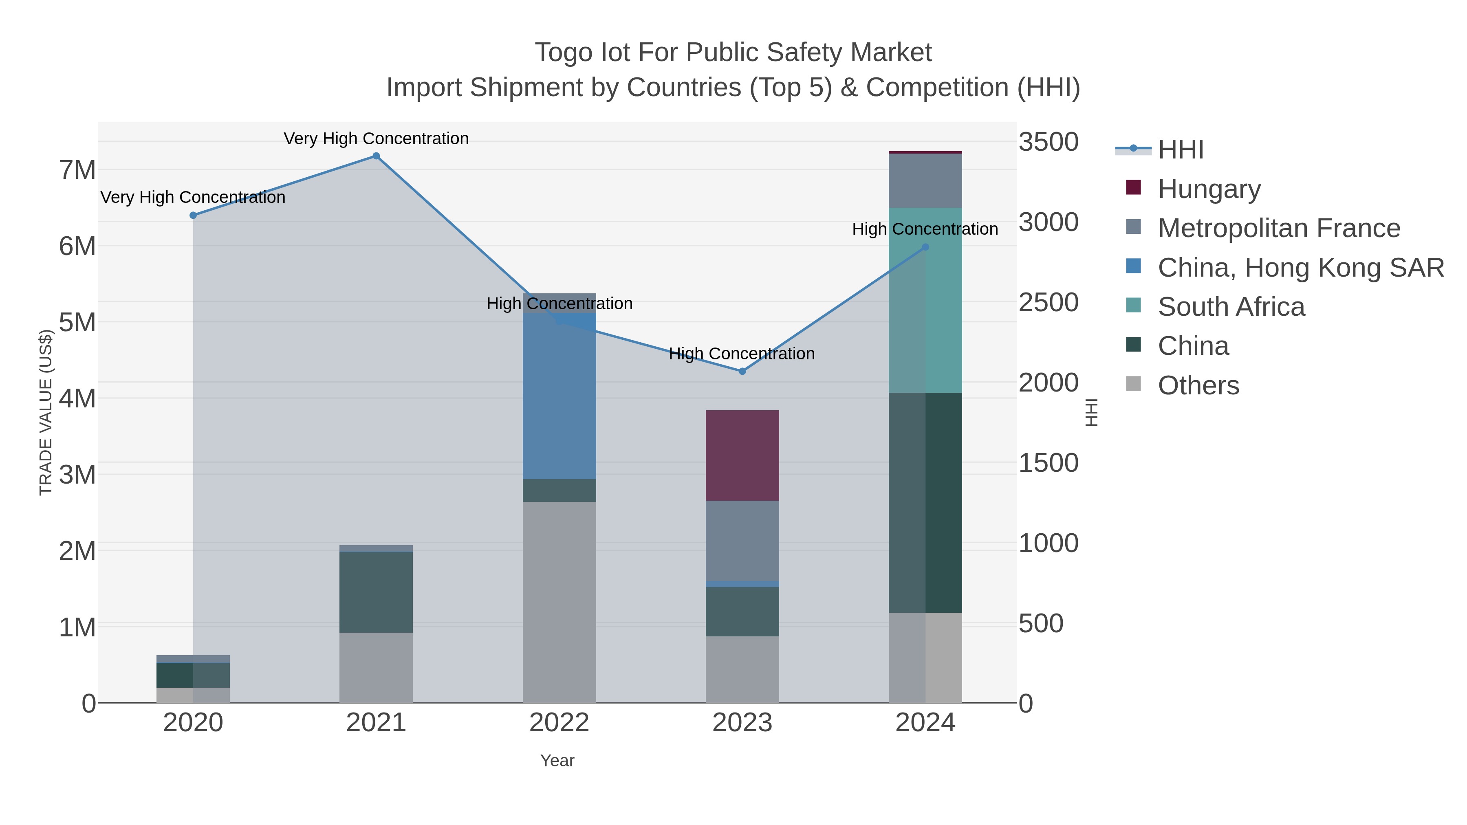Toggle Metropolitan France legend entry
This screenshot has height=825, width=1467.
point(1262,228)
